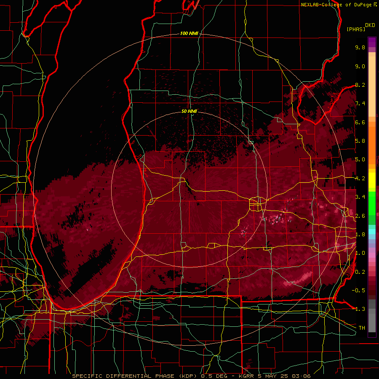This screenshot has width=379, height=379.
Task: Select the DKD label above the color scale
Action: tap(370, 25)
